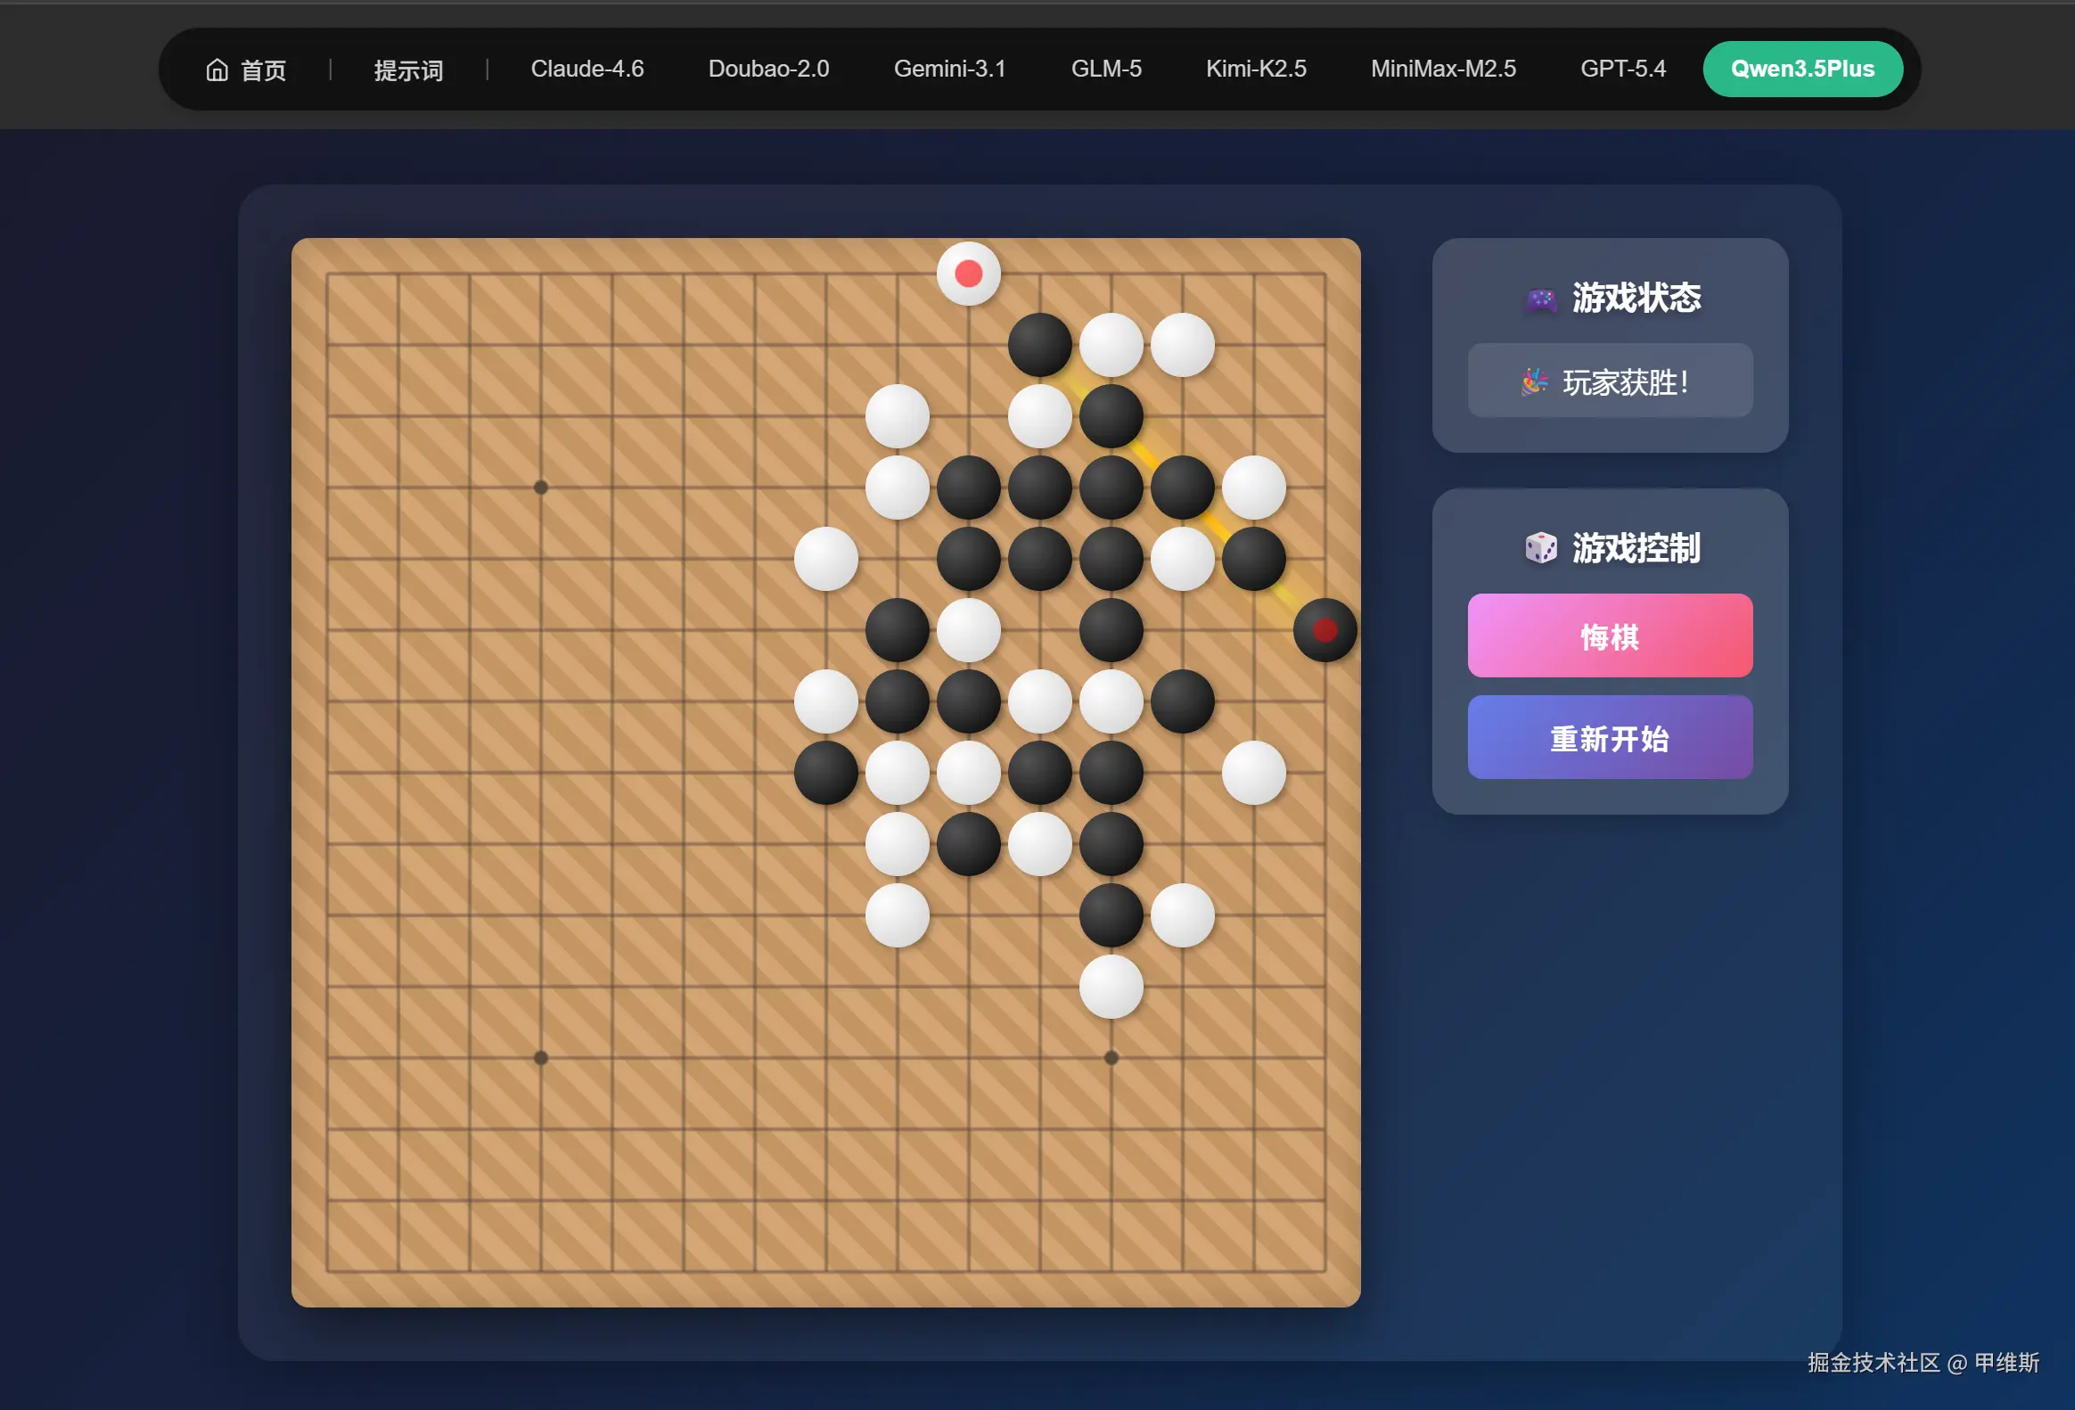Click the 玩家获胜 status box
Image resolution: width=2075 pixels, height=1410 pixels.
pos(1609,381)
